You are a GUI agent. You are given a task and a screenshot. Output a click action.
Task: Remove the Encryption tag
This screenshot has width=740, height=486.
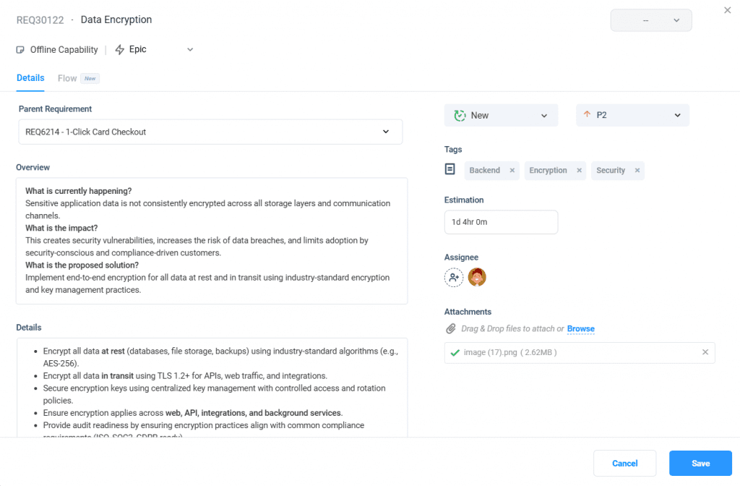tap(579, 171)
